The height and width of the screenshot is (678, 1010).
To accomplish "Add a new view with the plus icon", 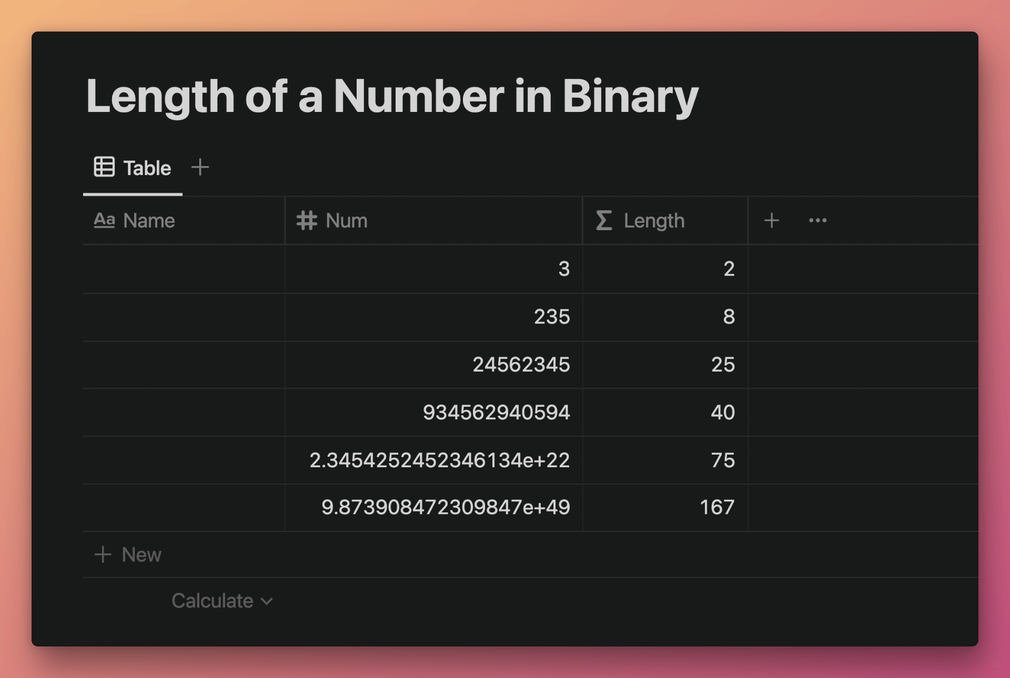I will point(200,168).
